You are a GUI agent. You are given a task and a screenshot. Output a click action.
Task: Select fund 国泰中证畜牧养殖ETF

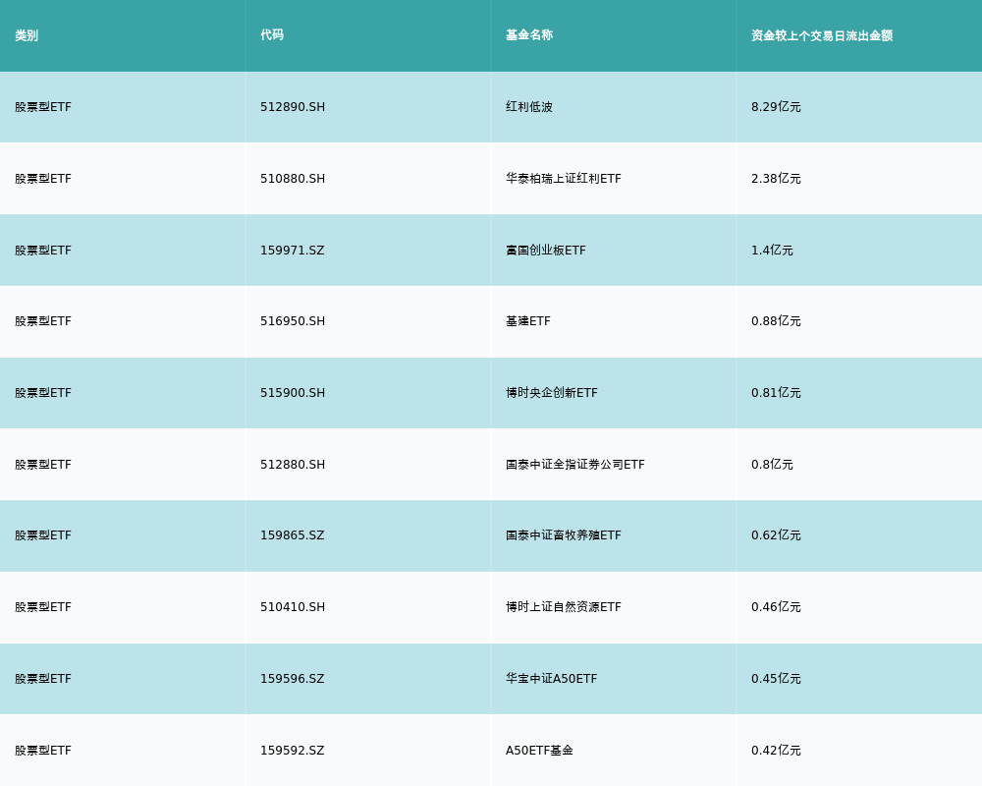pos(564,535)
